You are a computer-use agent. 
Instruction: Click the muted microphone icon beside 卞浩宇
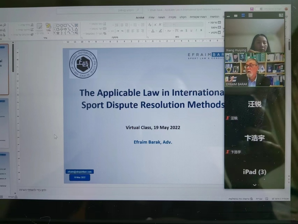tap(227, 152)
